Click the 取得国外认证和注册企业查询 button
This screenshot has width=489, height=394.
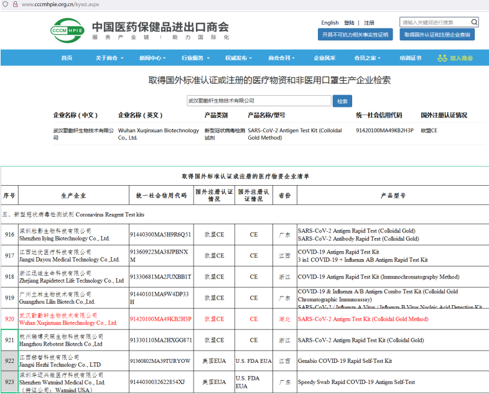438,35
